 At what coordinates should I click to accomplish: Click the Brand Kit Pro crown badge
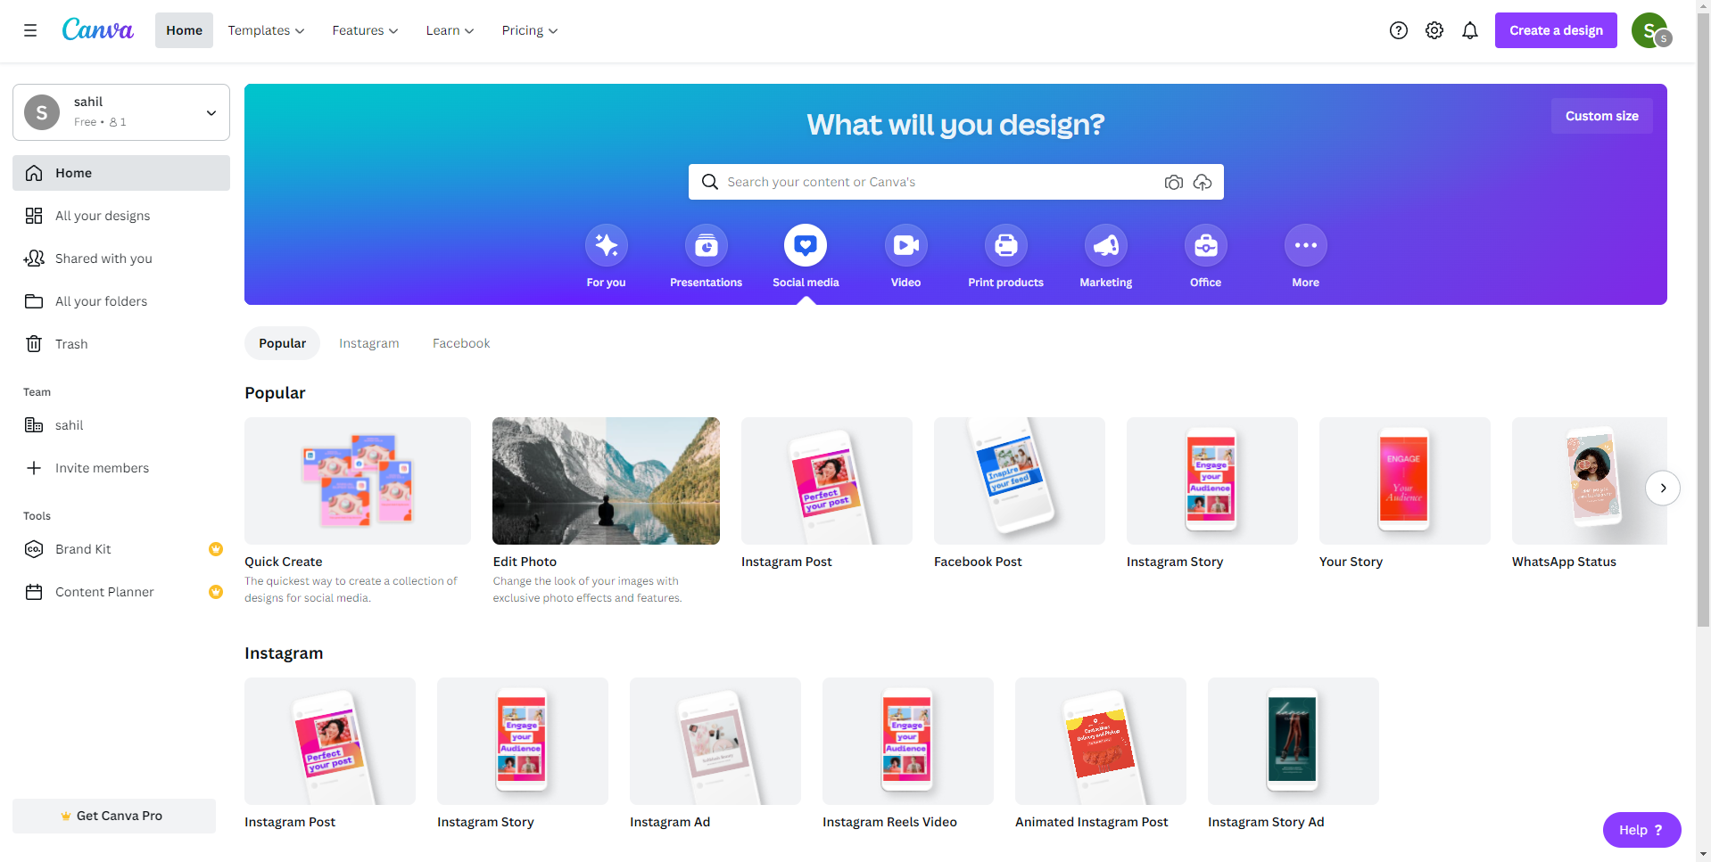coord(216,549)
